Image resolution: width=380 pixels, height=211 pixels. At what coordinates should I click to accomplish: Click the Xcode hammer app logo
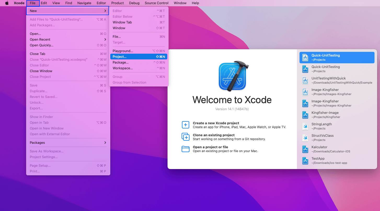point(232,76)
